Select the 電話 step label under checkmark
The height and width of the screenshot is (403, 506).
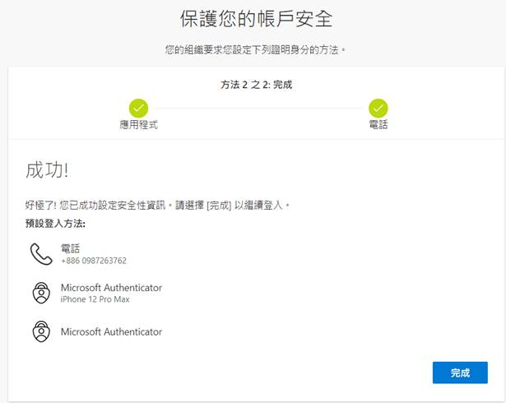[x=378, y=124]
